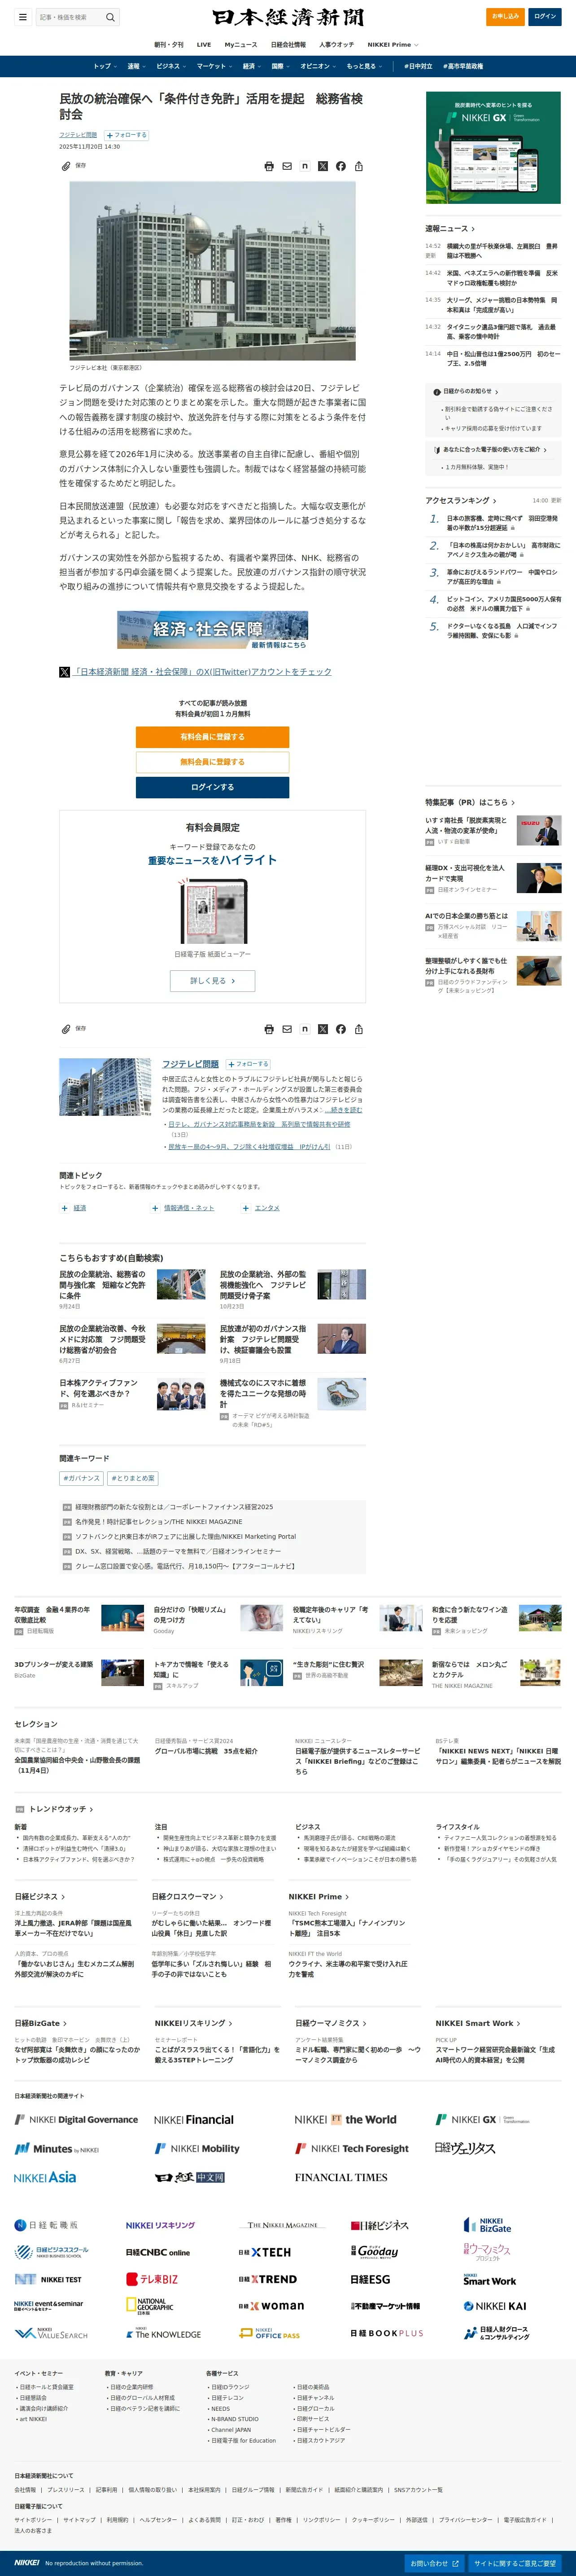The image size is (576, 2576).
Task: Expand the 速報 navigation dropdown
Action: 136,66
